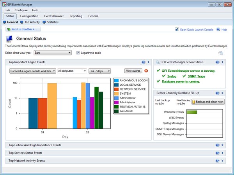Collapse the Top Important Logon Events panel
This screenshot has width=234, height=175.
click(148, 62)
